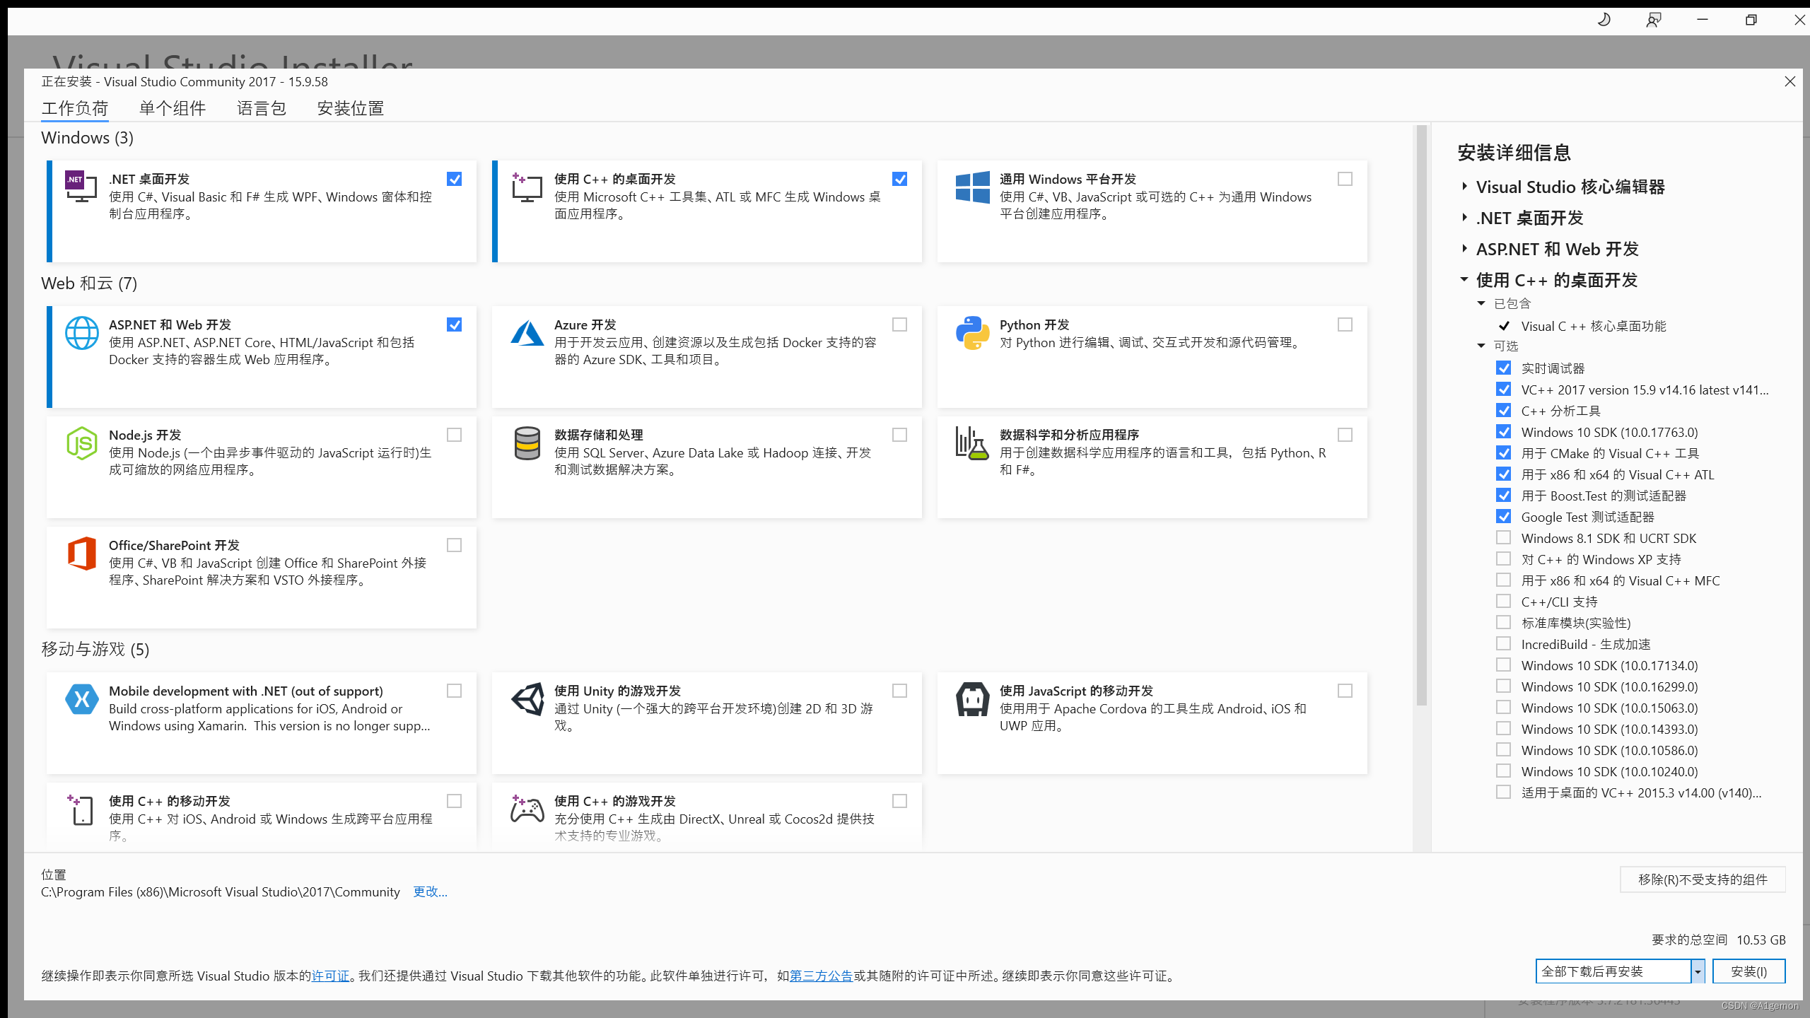Switch to the 单个组件 tab

(x=172, y=108)
